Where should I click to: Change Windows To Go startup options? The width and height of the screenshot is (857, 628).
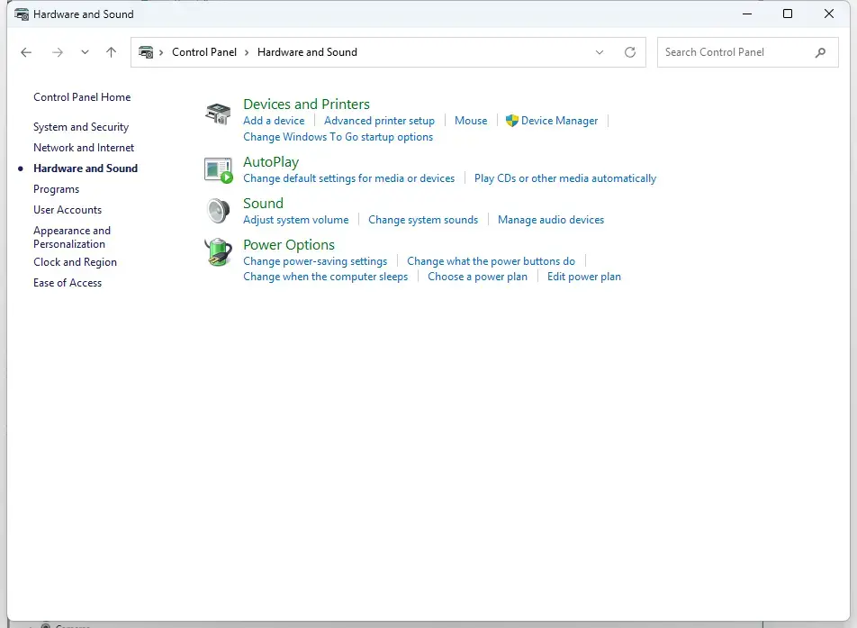[x=338, y=137]
